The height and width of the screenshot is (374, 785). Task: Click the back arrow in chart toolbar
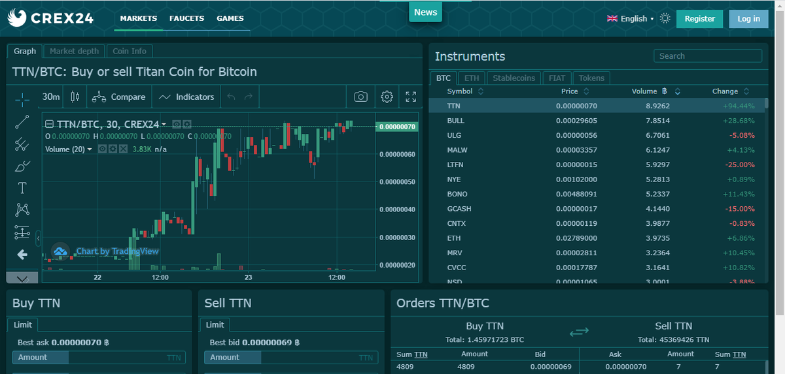22,254
